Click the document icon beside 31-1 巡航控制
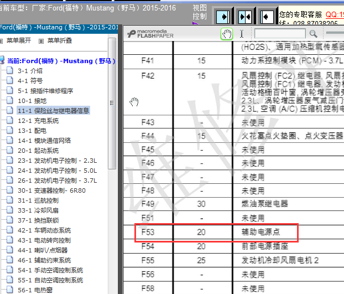The height and width of the screenshot is (294, 344). [x=9, y=200]
